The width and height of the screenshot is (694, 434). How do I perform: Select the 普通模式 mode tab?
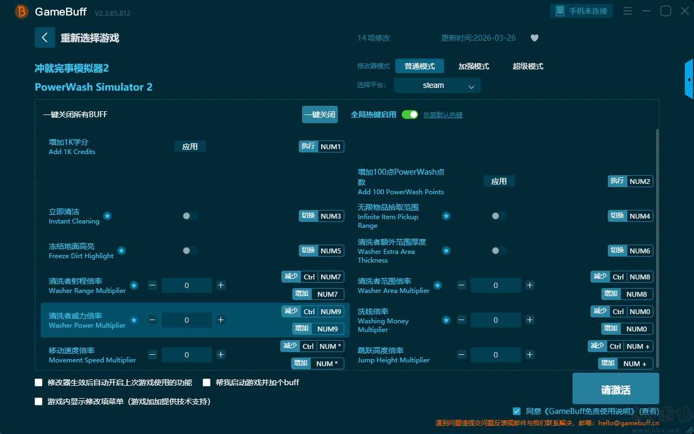(x=420, y=66)
